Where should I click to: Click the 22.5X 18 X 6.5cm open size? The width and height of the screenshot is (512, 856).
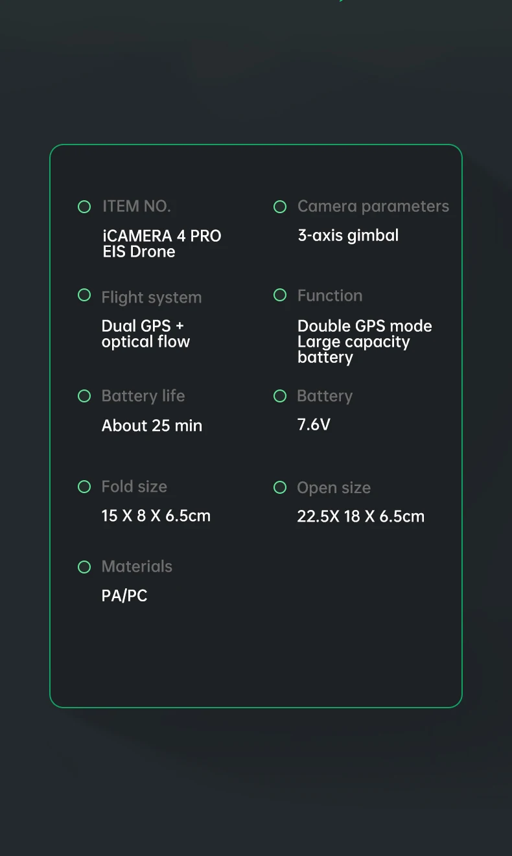(x=360, y=516)
